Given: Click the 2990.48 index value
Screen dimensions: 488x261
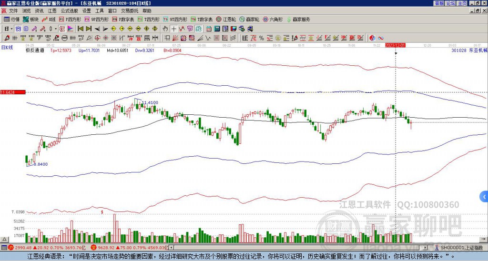Looking at the screenshot, I should point(24,248).
